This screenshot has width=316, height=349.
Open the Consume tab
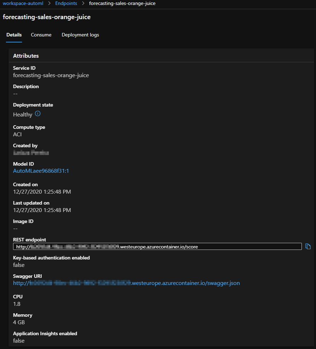pos(41,35)
